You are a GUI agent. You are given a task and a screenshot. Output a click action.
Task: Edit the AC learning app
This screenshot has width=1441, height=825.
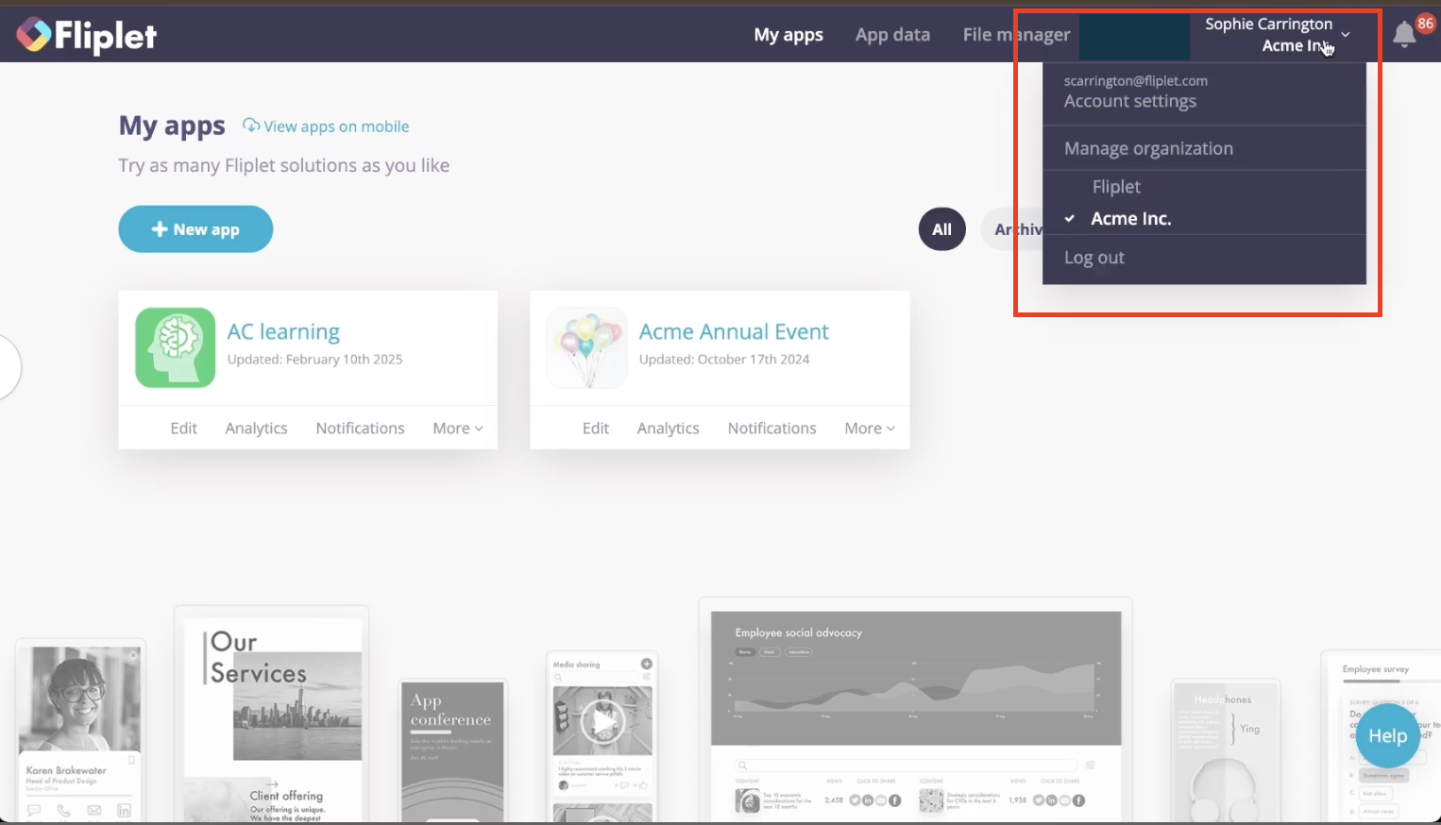click(x=183, y=428)
